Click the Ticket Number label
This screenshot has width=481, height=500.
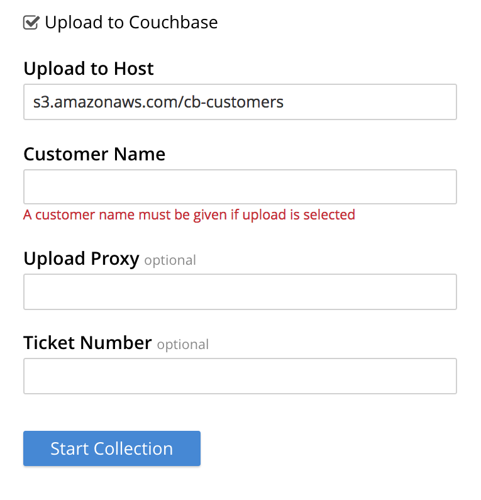click(87, 343)
